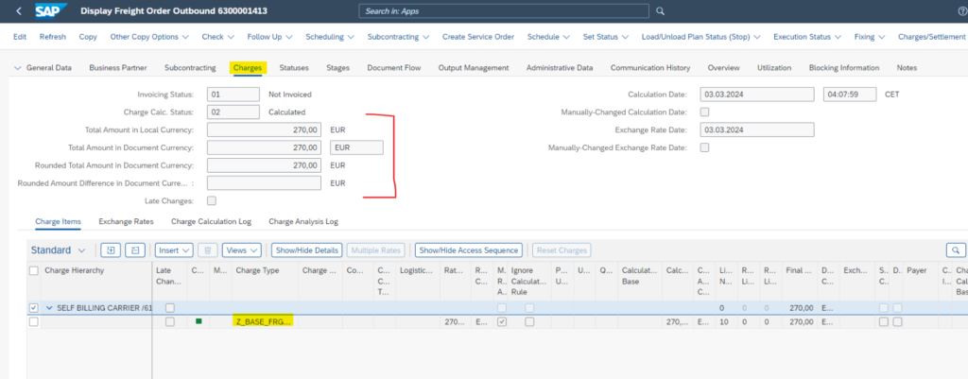968x379 pixels.
Task: Click the Show/Hide Details button
Action: tap(306, 250)
